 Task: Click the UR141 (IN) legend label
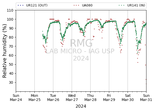coord(136,5)
